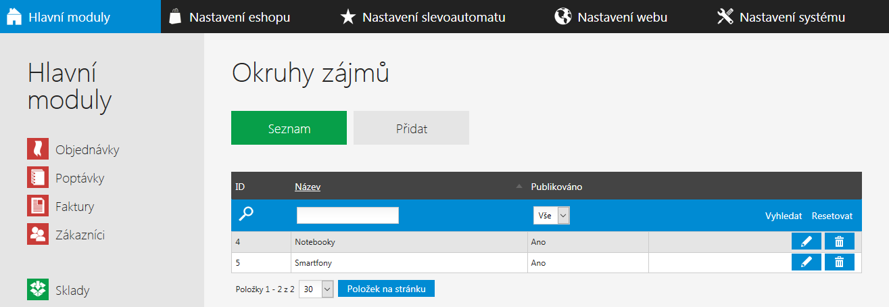Open the Nastavení eshopu top menu
The width and height of the screenshot is (889, 307).
point(230,17)
